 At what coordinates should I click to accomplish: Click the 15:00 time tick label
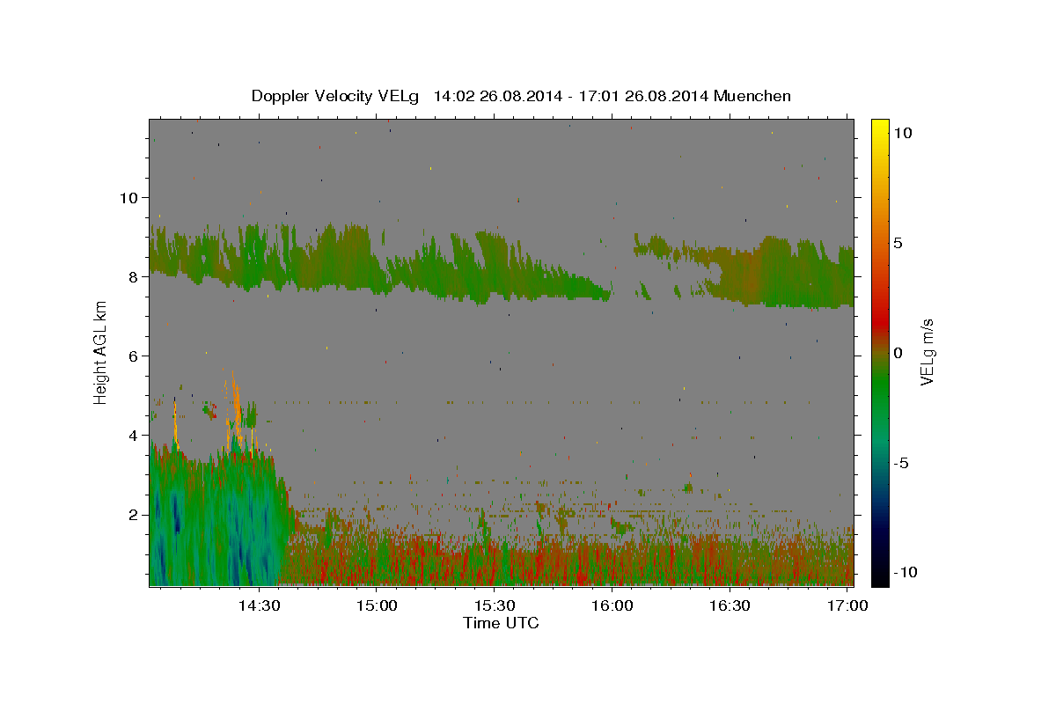pyautogui.click(x=377, y=606)
